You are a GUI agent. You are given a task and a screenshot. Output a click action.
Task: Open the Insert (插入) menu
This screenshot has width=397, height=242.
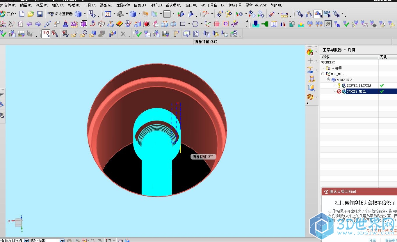click(x=58, y=5)
